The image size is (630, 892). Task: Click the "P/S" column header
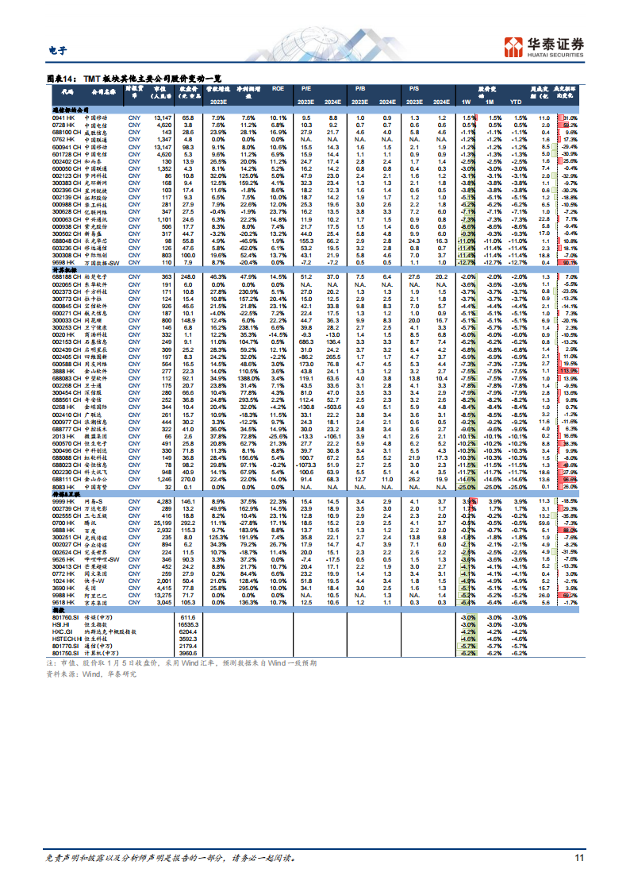click(x=414, y=89)
